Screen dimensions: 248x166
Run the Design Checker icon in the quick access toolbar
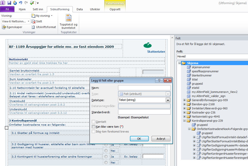tap(32, 3)
